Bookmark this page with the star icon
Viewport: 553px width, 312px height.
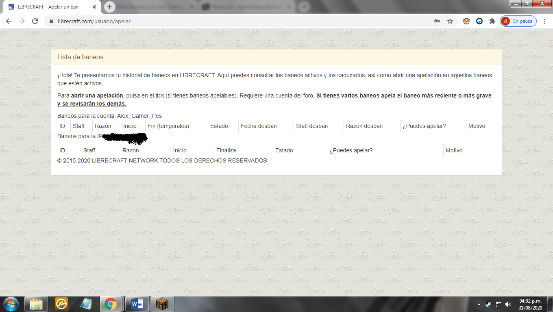[450, 21]
